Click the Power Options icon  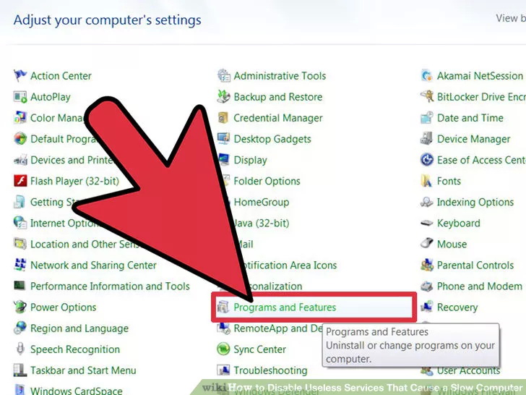[20, 307]
